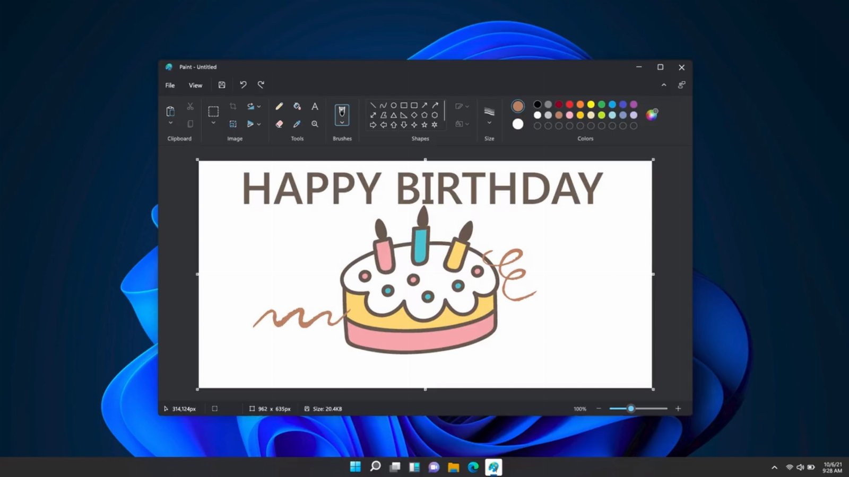Select the Eraser tool
Image resolution: width=849 pixels, height=477 pixels.
[x=279, y=124]
